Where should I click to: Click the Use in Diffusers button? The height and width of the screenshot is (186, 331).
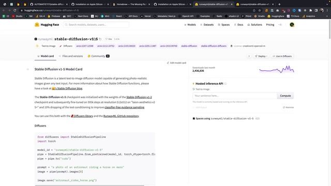point(282,56)
